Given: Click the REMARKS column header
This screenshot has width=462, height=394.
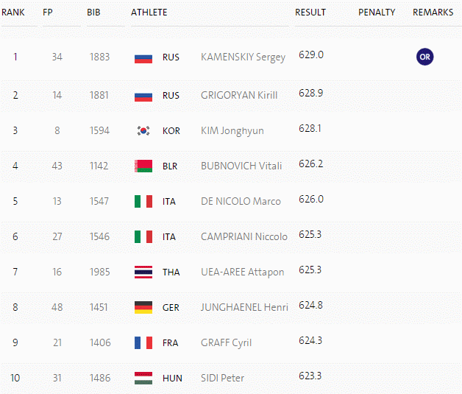Looking at the screenshot, I should pos(433,13).
